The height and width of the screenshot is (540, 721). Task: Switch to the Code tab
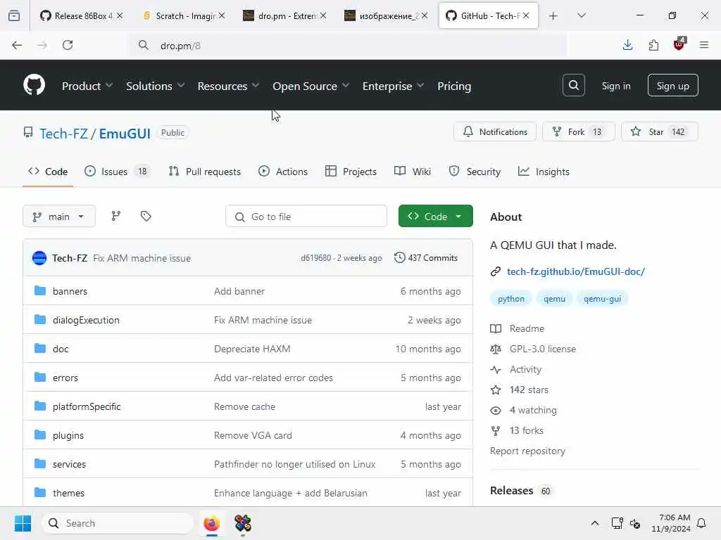pos(48,172)
